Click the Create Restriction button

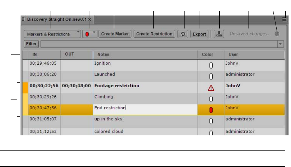click(154, 34)
